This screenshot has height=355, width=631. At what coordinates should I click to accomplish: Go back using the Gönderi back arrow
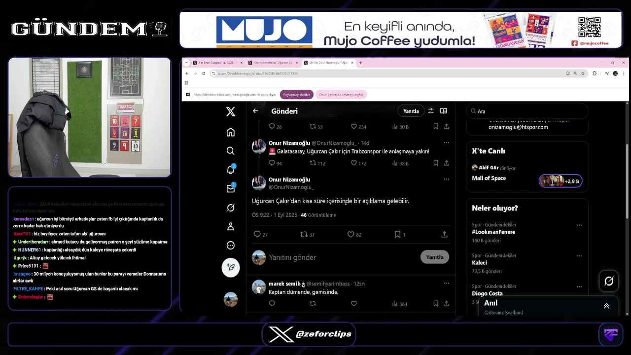(x=255, y=111)
